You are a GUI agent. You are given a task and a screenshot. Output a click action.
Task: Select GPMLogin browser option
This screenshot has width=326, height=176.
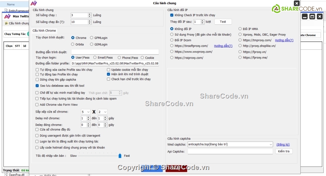(92, 38)
